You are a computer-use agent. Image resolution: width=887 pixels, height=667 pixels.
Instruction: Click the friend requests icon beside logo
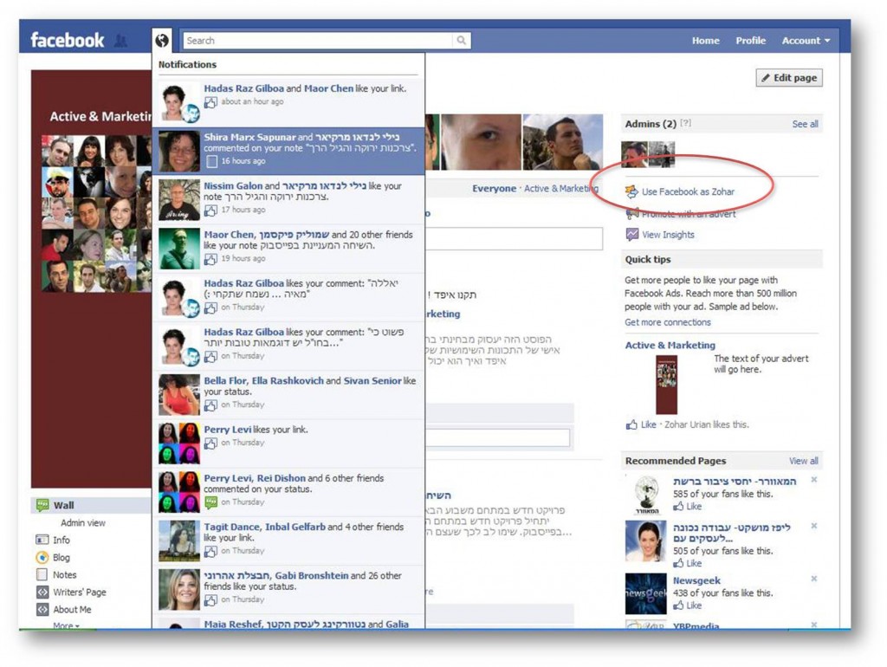pos(120,41)
